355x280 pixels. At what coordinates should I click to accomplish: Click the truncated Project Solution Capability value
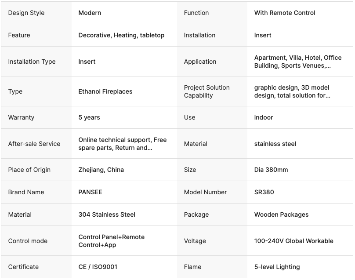tap(292, 91)
